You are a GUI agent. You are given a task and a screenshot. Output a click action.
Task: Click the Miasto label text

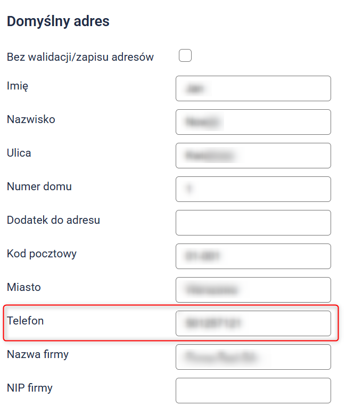24,287
